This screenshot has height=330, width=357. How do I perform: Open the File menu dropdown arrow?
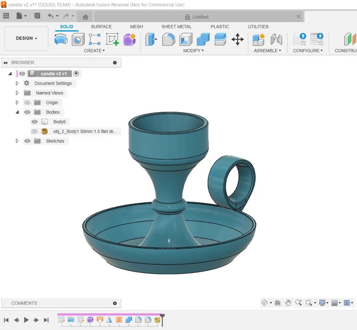click(25, 16)
